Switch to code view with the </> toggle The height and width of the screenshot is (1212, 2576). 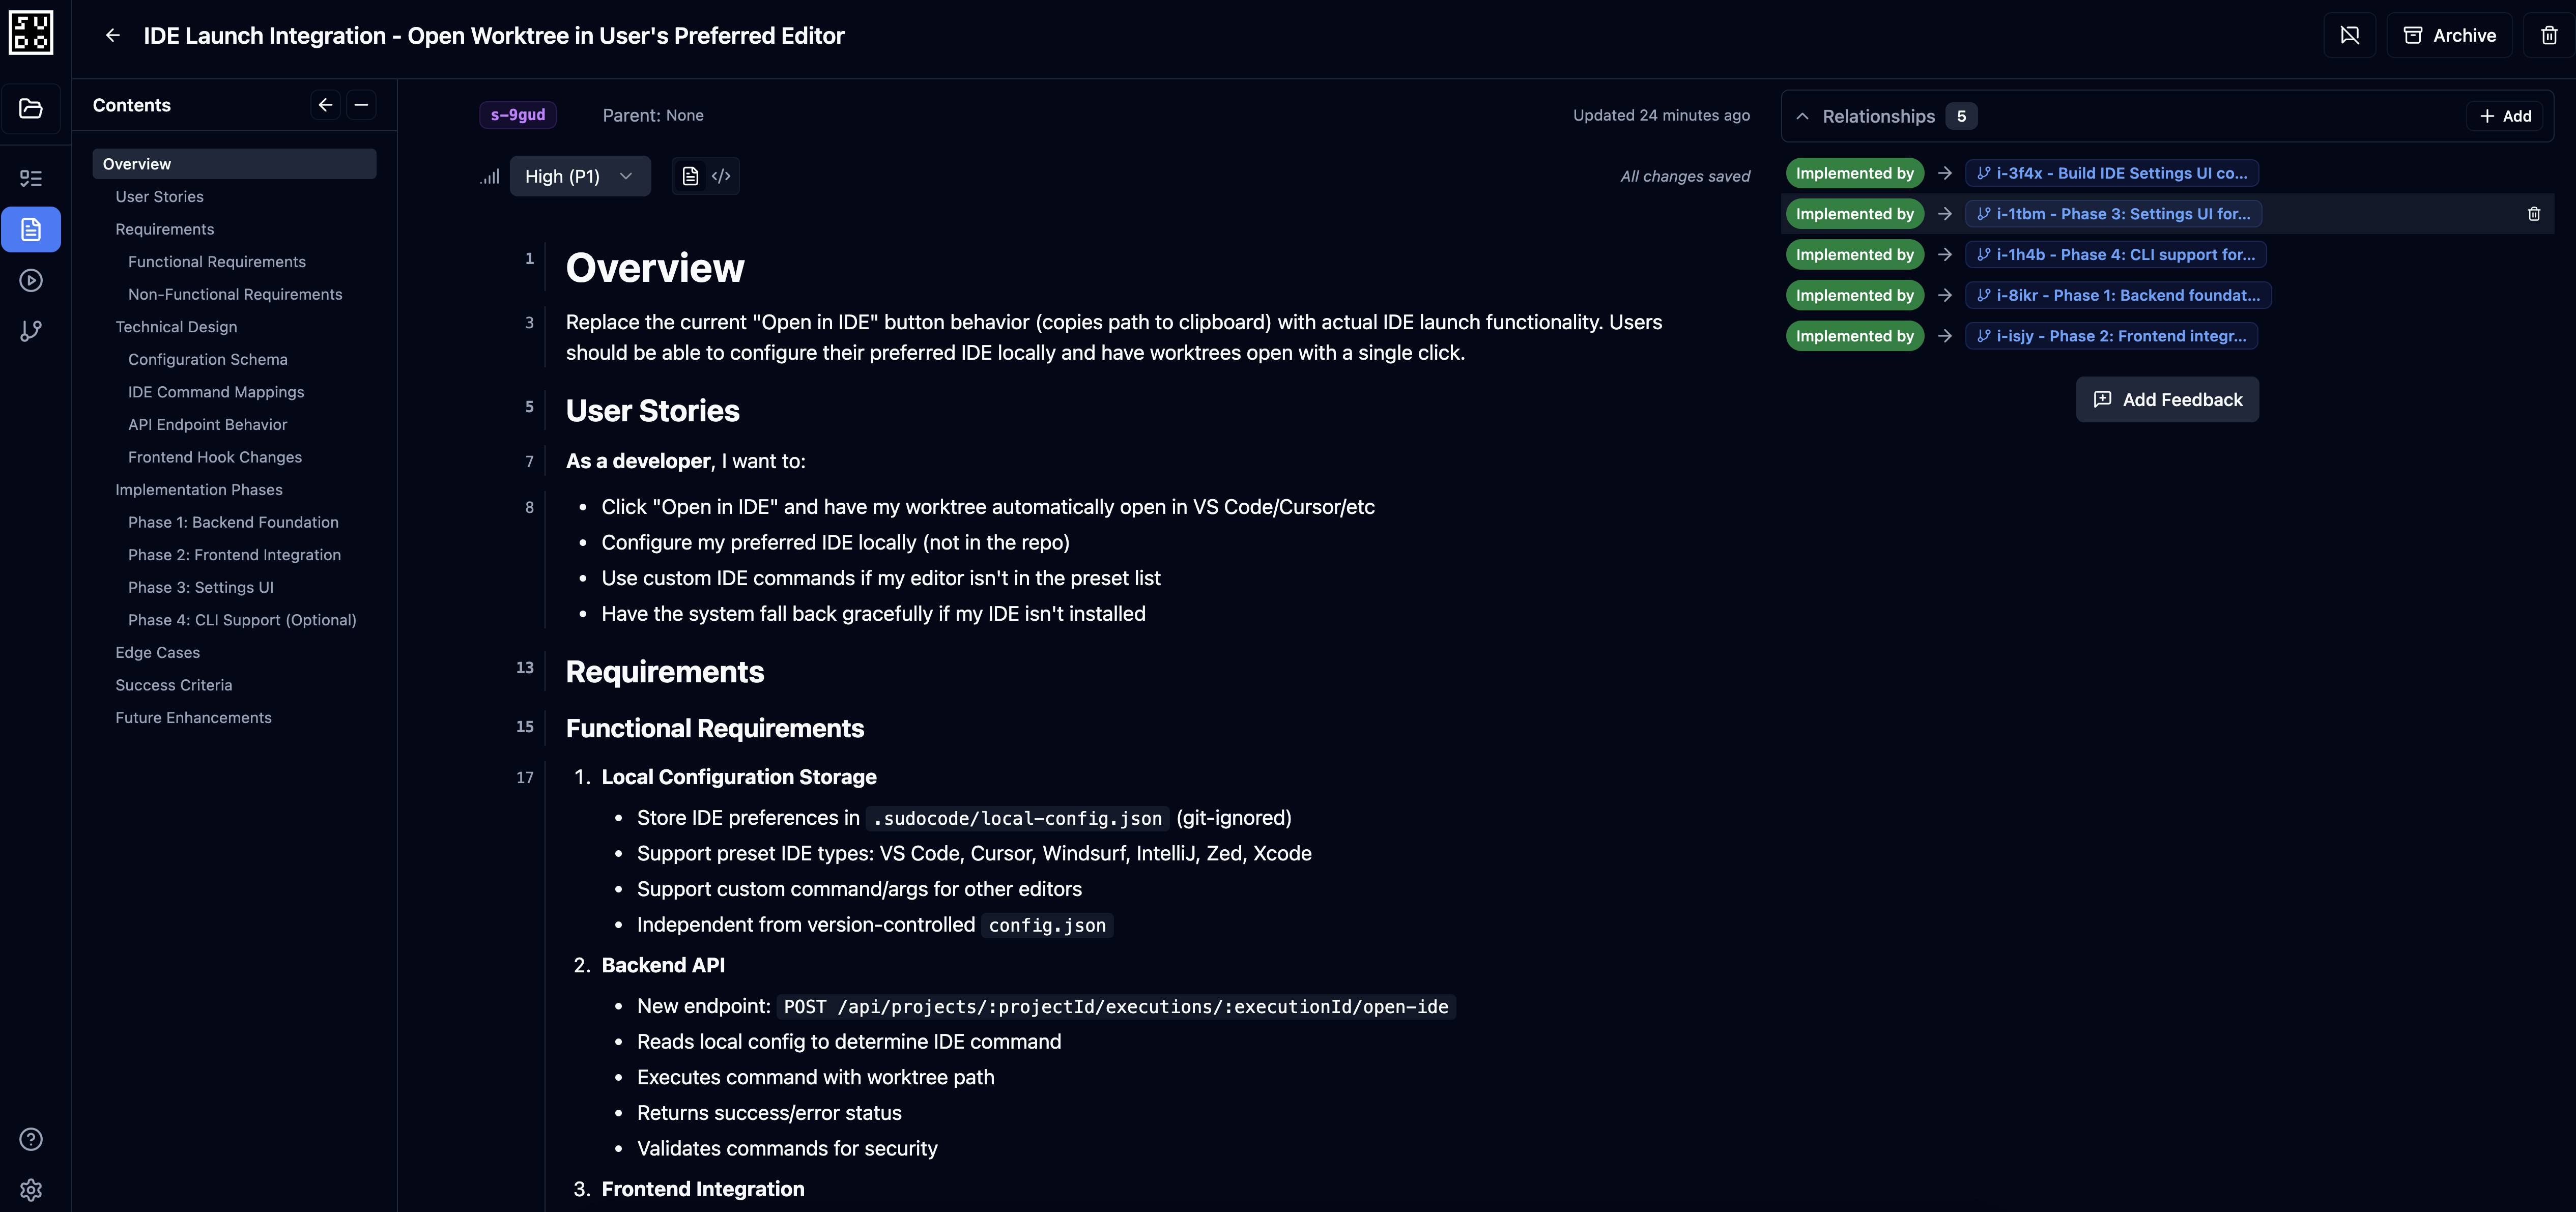click(x=722, y=176)
